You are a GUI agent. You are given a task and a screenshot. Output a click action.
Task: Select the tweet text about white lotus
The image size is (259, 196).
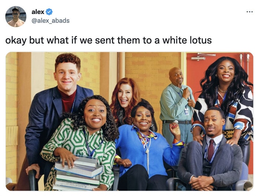pos(108,40)
